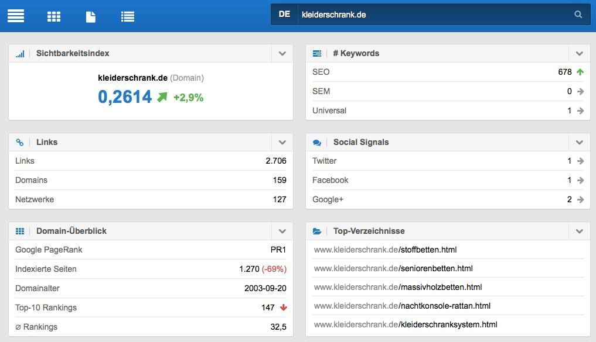Click the document page icon in the top bar

coord(91,16)
